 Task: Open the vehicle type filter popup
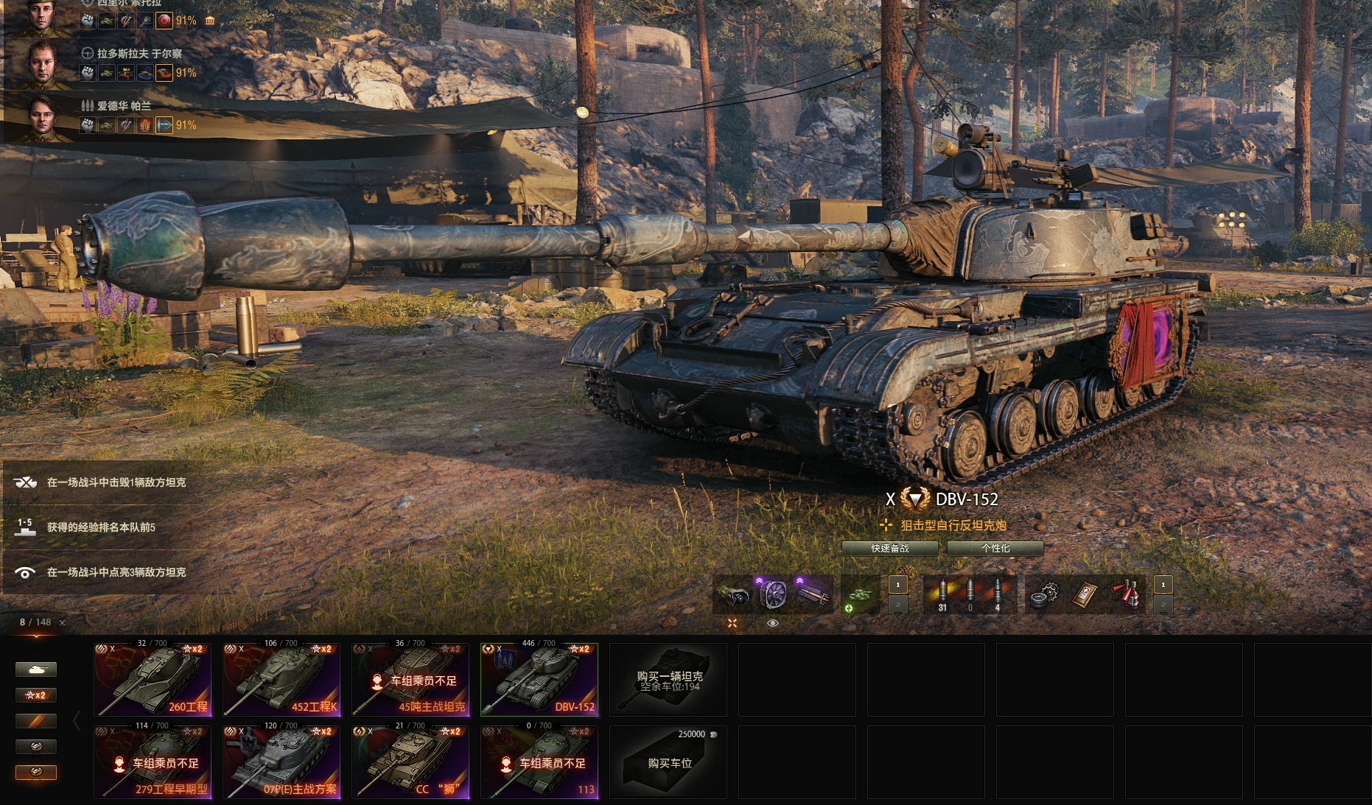tap(36, 669)
